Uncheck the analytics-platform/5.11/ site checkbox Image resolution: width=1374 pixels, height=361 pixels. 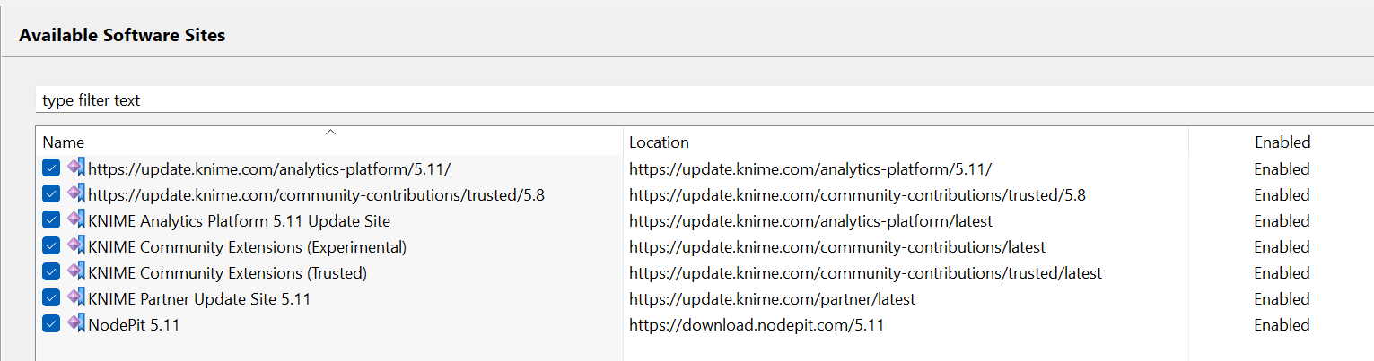pos(51,168)
